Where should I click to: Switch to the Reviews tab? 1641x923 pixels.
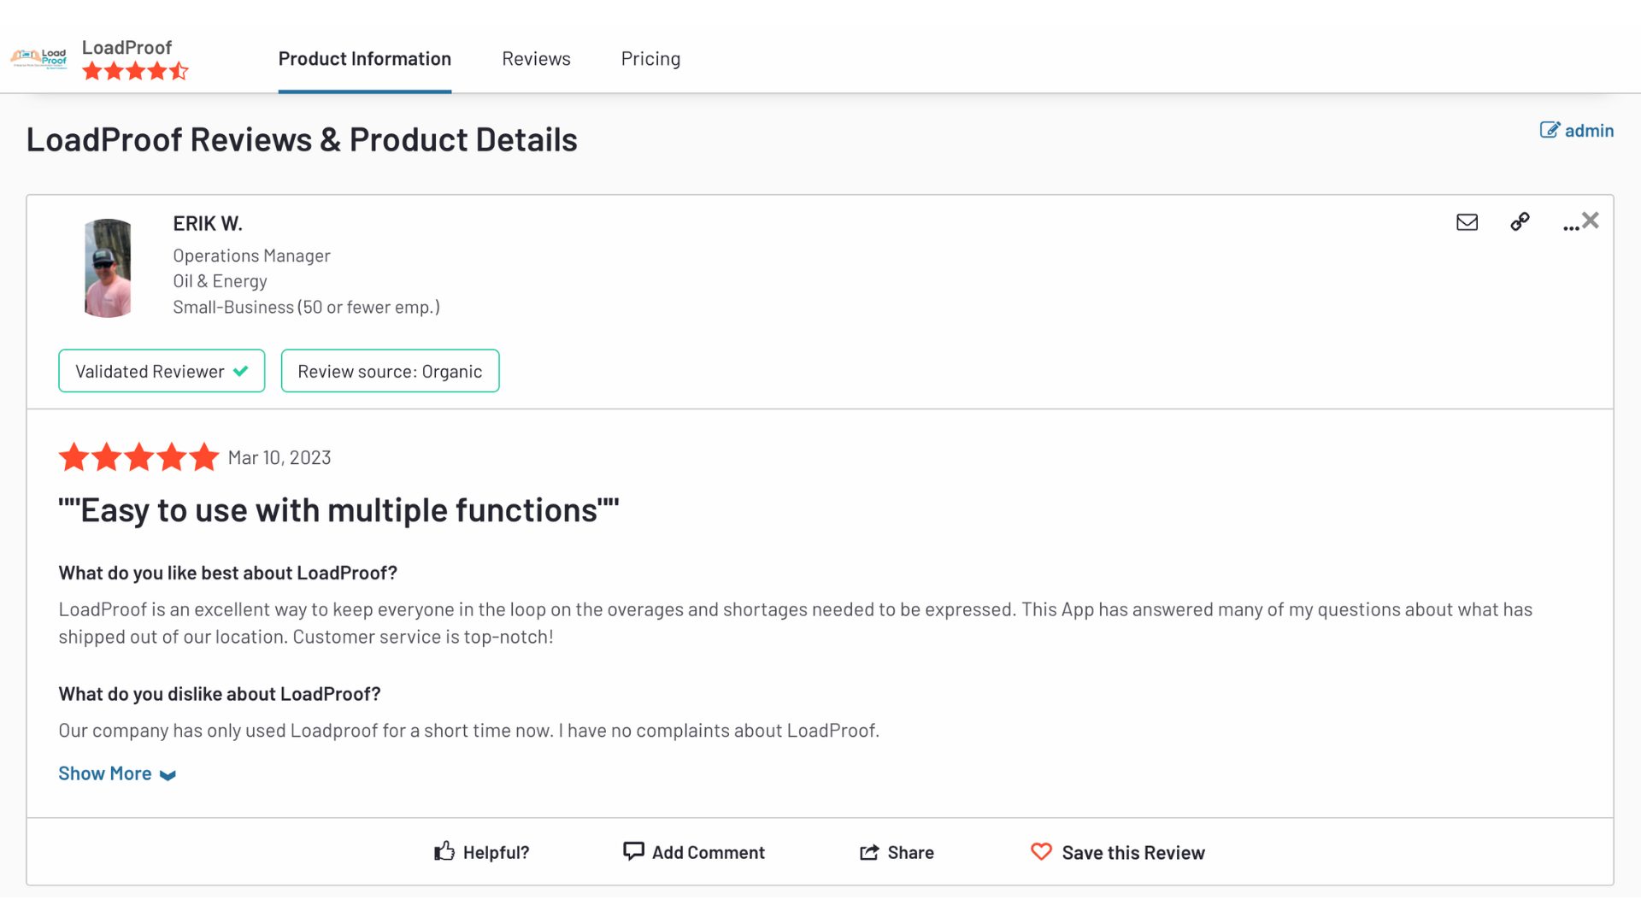click(x=536, y=59)
